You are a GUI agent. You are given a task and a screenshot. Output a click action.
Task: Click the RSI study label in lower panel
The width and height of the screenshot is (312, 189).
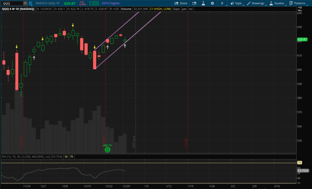[x=25, y=157]
